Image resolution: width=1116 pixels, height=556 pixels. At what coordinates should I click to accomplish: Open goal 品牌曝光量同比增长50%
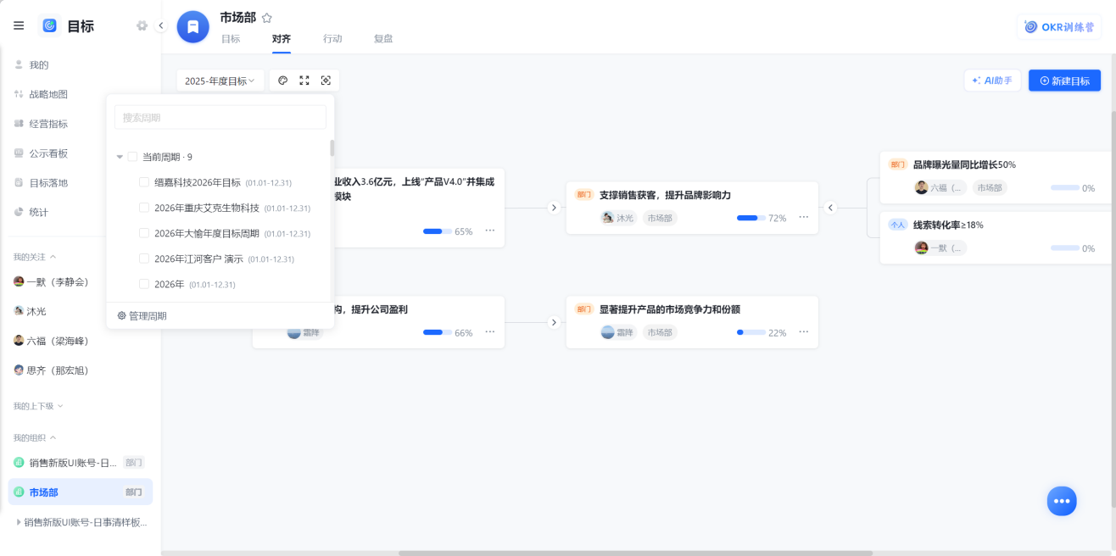pyautogui.click(x=964, y=164)
